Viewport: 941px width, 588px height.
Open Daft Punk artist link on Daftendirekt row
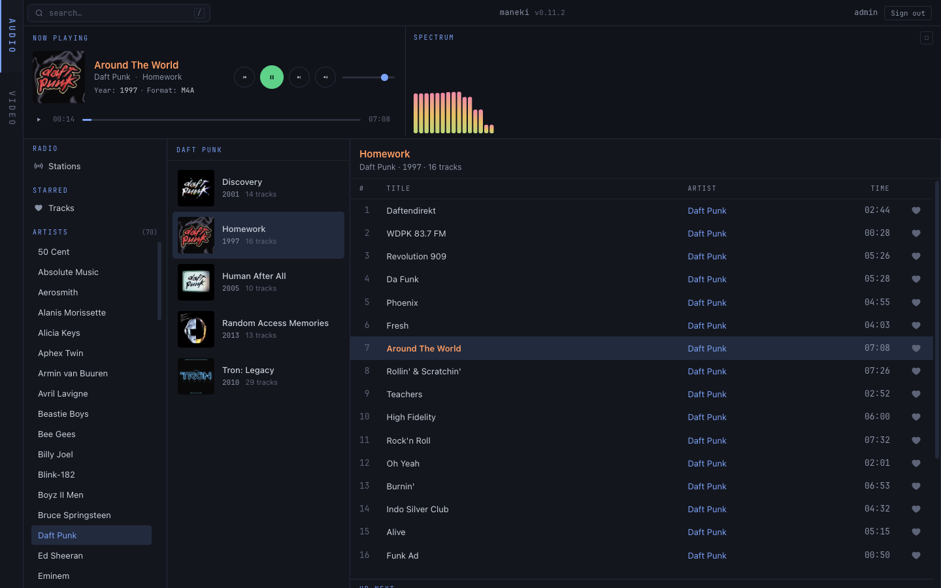707,210
